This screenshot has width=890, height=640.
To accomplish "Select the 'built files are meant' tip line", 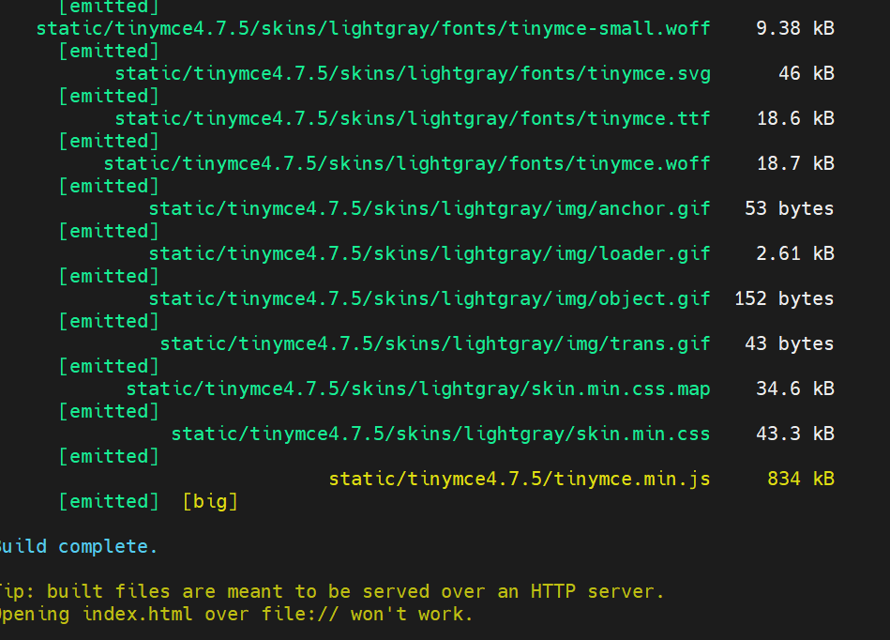I will [332, 592].
